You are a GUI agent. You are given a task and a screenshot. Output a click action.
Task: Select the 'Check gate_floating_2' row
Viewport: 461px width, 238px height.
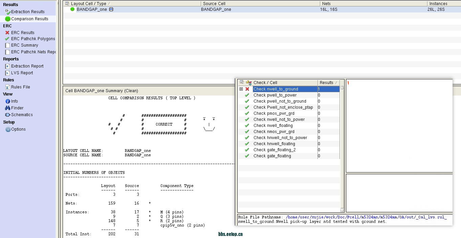coord(289,150)
